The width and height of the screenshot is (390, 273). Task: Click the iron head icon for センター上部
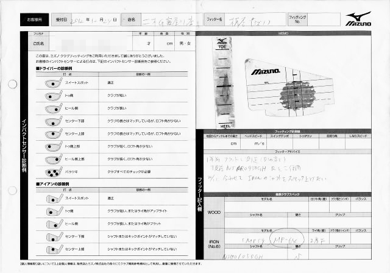click(54, 249)
